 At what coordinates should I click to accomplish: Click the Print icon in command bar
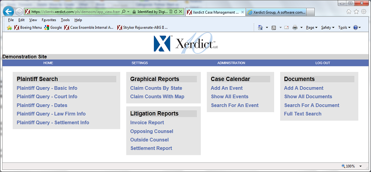point(295,28)
